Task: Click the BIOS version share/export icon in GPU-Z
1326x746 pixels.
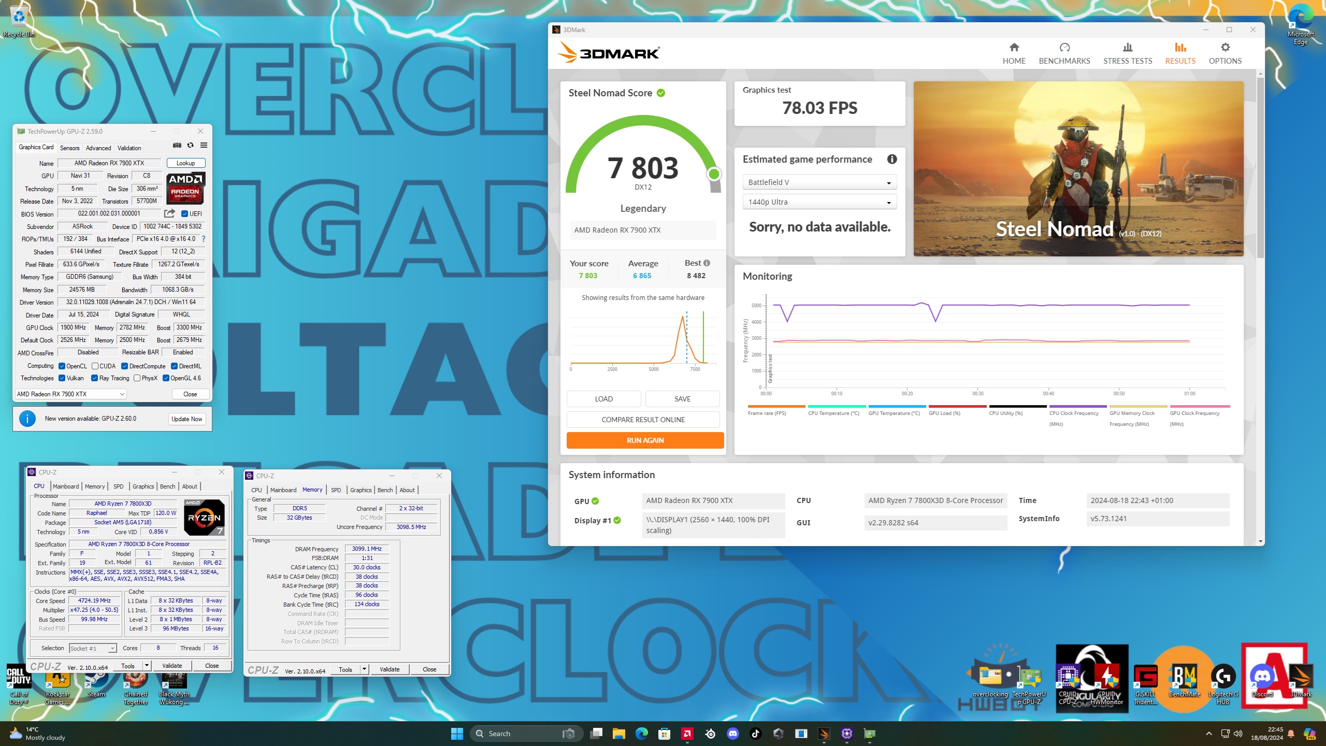Action: (x=169, y=213)
